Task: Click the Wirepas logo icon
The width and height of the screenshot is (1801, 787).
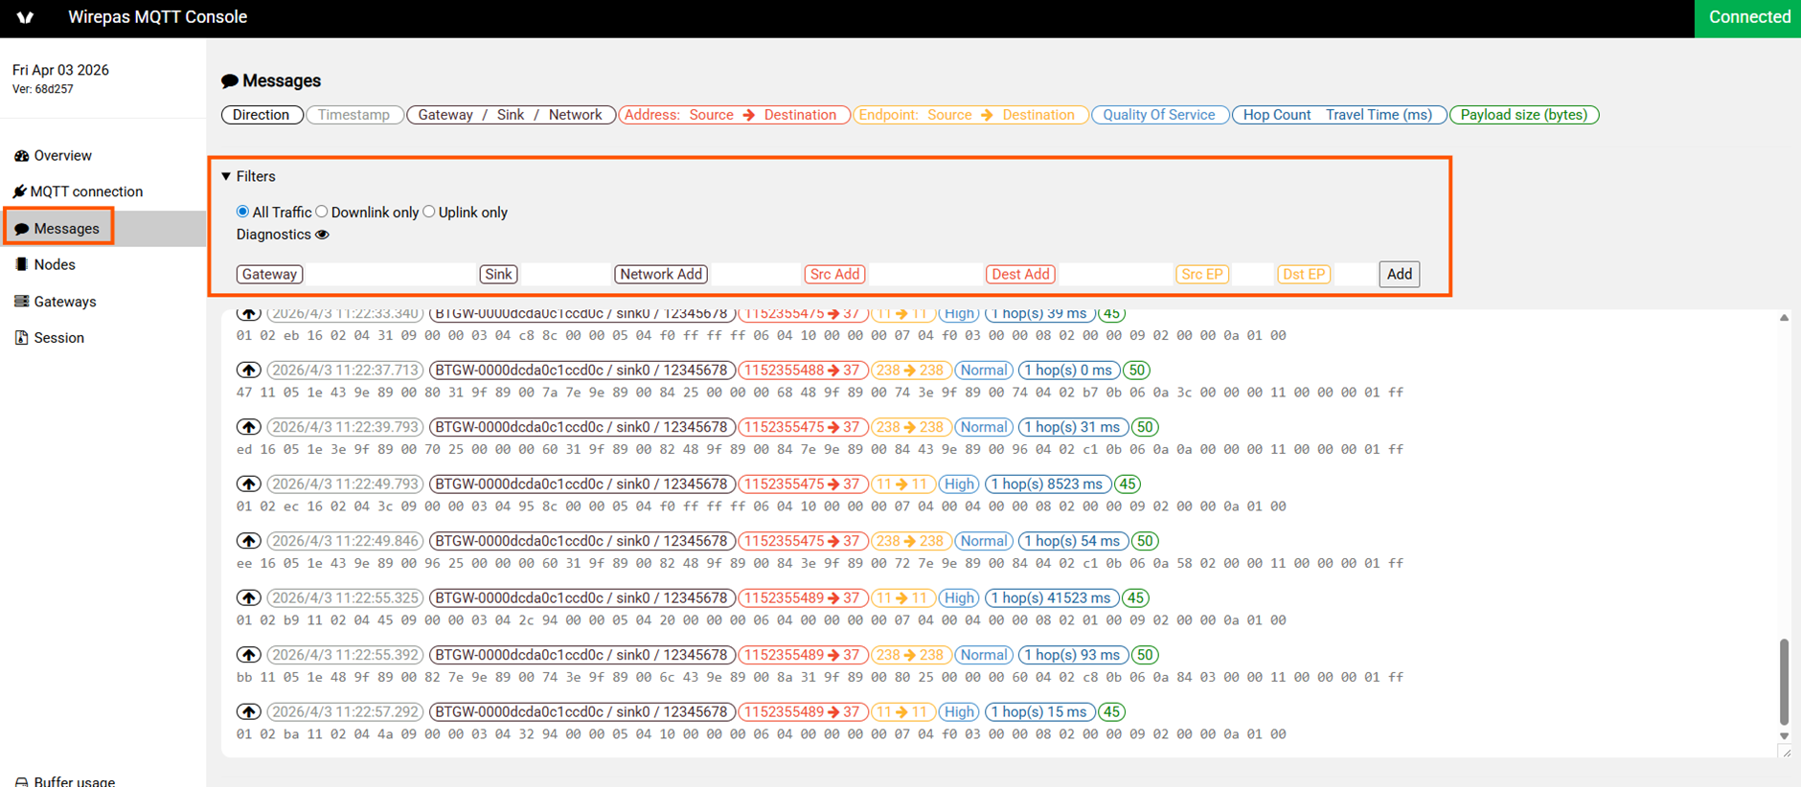Action: [25, 17]
